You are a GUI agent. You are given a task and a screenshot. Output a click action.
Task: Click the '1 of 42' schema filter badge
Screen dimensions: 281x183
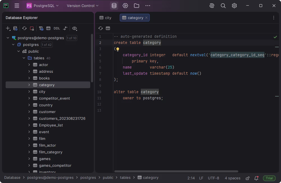tap(47, 45)
